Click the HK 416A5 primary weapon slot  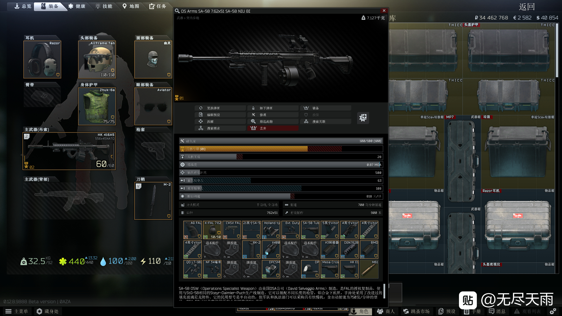pos(69,151)
